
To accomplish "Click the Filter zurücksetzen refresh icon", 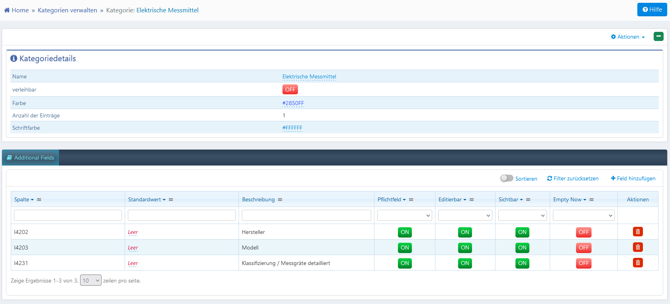I will (549, 179).
